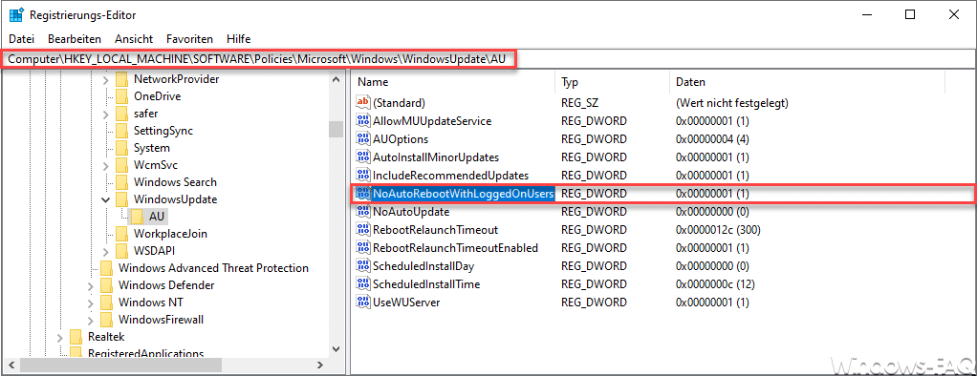This screenshot has height=376, width=977.
Task: Click the (Standard) string value icon
Action: click(362, 102)
